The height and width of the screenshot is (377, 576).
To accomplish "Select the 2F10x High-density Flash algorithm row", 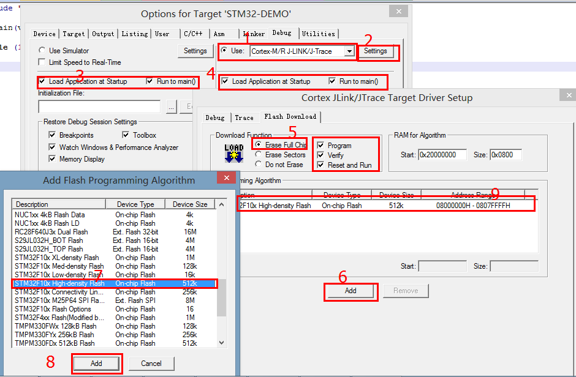I will pyautogui.click(x=385, y=206).
